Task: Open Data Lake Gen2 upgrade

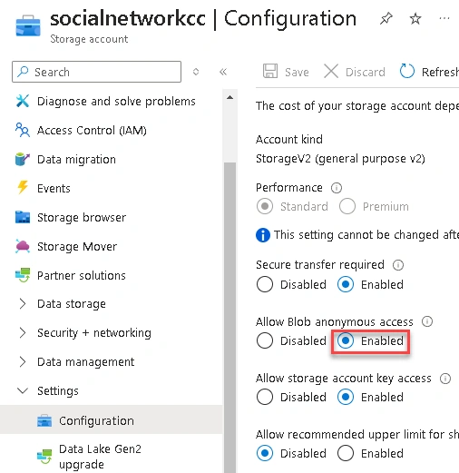Action: (100, 457)
